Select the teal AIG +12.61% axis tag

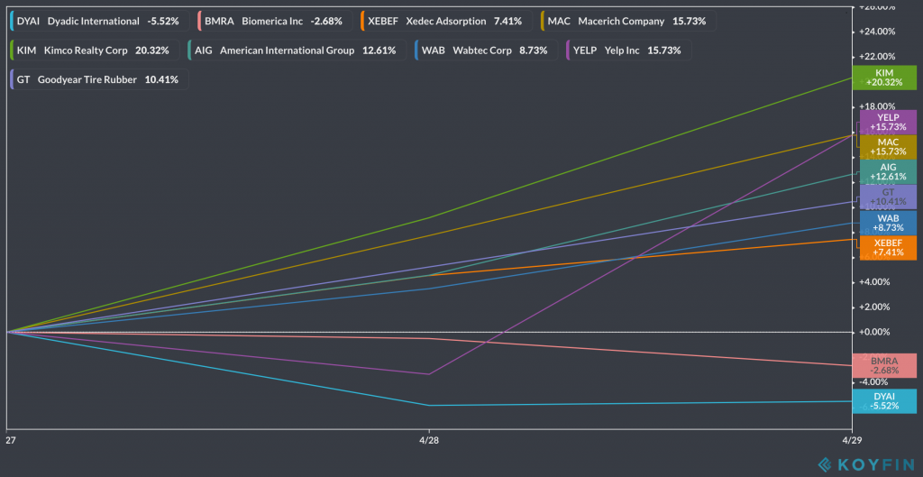click(x=887, y=171)
